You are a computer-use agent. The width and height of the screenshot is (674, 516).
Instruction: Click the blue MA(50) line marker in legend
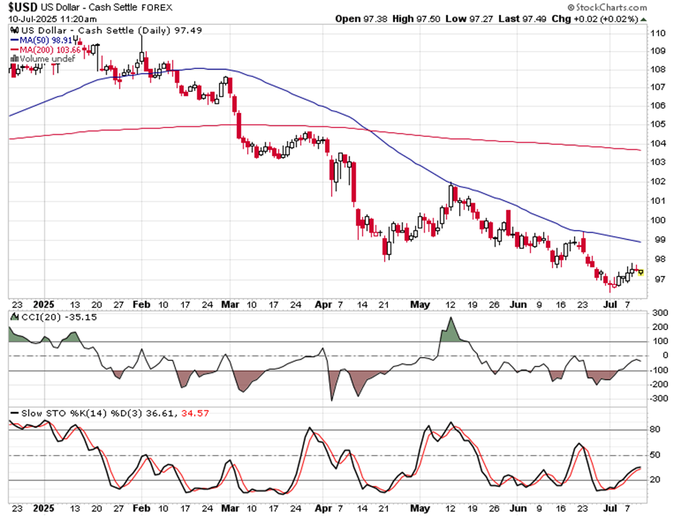click(13, 41)
